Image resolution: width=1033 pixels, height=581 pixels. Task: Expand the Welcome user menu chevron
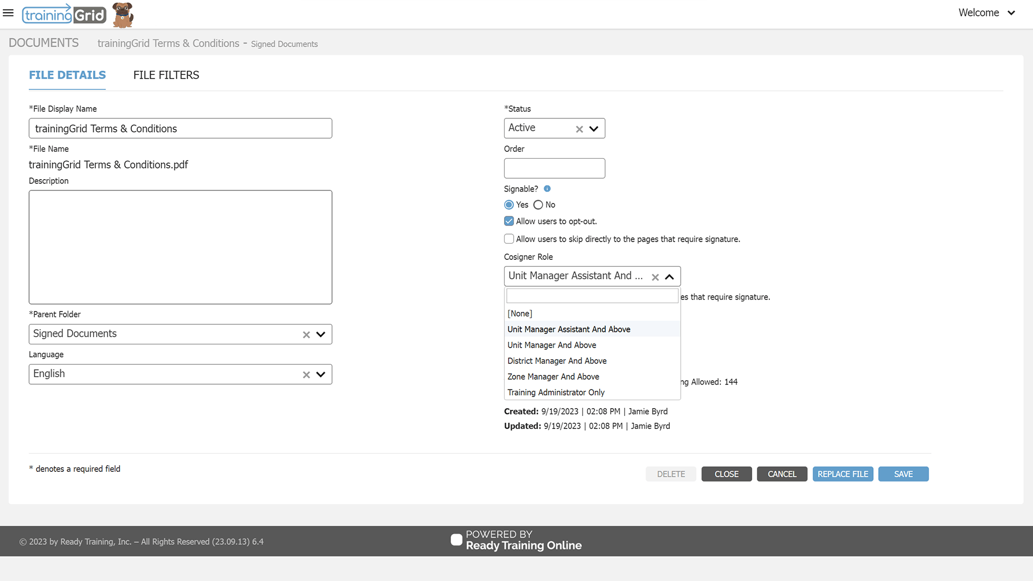click(x=1011, y=13)
